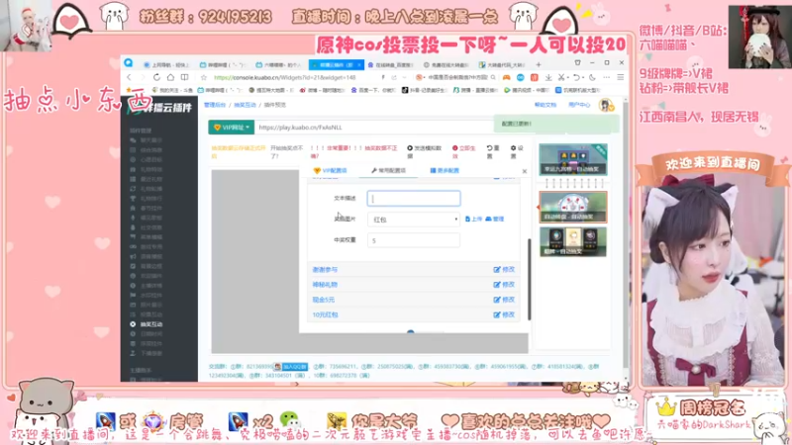This screenshot has height=445, width=792.
Task: Click 开始抽奖点不了? help link
Action: (287, 151)
